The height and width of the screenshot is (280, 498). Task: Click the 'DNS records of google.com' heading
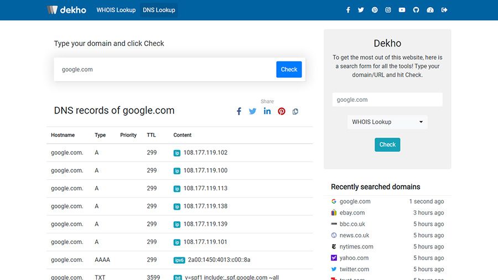pyautogui.click(x=114, y=111)
